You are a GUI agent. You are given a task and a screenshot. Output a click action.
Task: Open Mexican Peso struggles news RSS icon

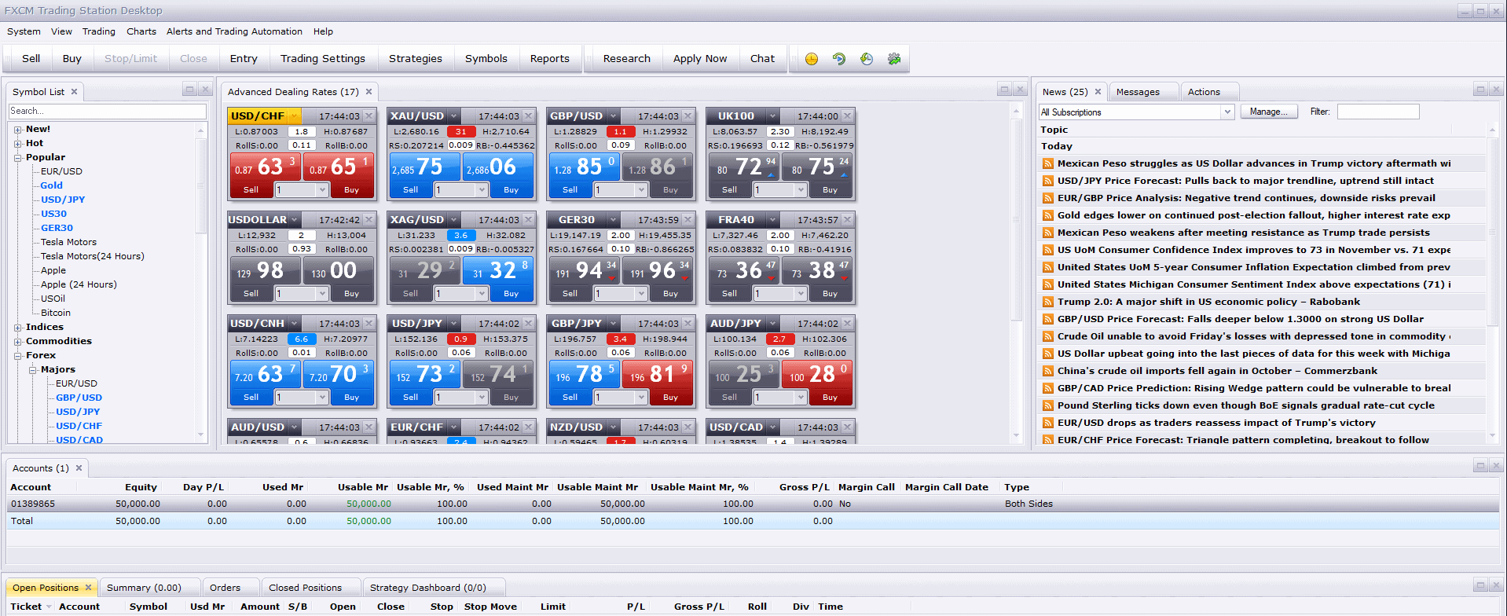pyautogui.click(x=1048, y=163)
